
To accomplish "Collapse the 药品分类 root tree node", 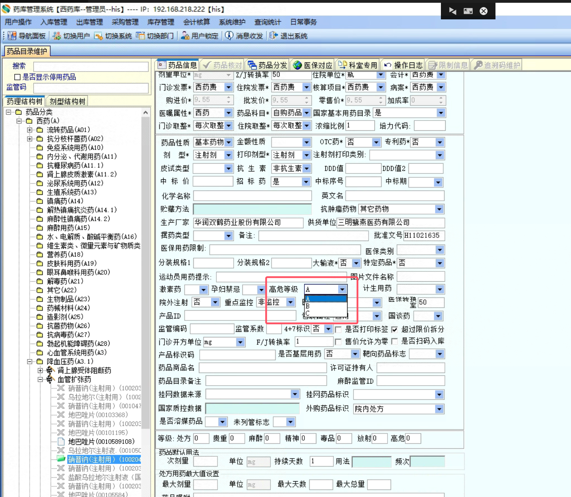I will point(8,112).
